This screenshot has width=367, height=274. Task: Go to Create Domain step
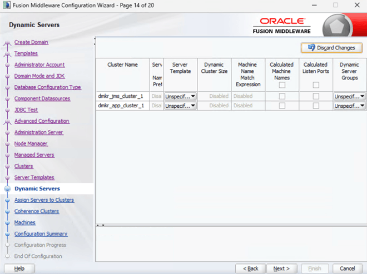coord(31,42)
